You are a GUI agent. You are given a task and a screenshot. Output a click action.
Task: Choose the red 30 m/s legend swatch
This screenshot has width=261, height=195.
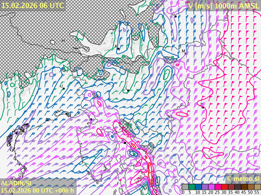click(x=224, y=187)
